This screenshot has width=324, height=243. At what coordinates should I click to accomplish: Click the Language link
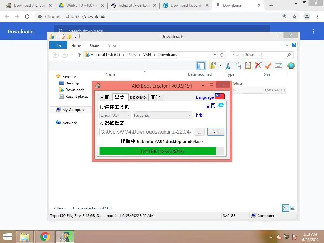coord(205,97)
